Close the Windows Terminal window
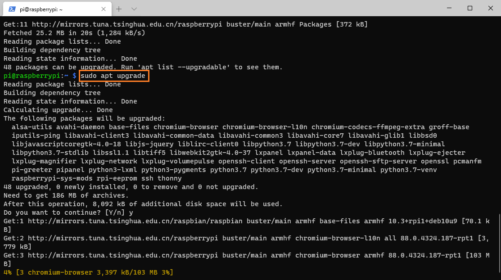The width and height of the screenshot is (501, 280). pyautogui.click(x=491, y=8)
